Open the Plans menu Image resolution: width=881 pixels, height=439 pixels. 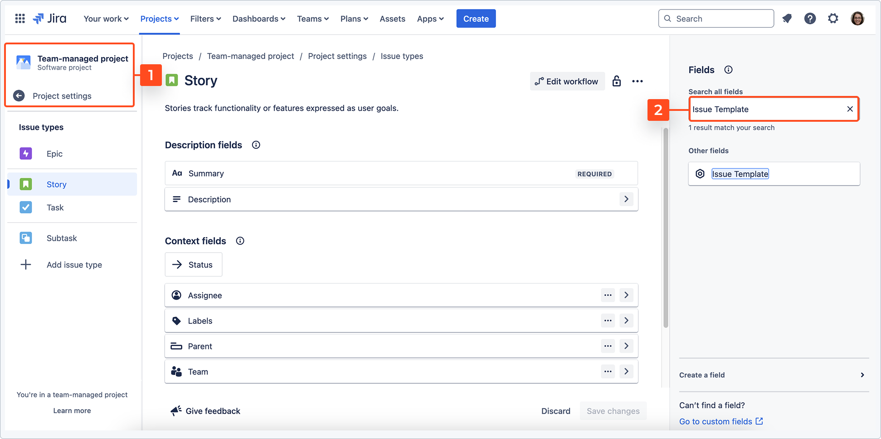354,19
